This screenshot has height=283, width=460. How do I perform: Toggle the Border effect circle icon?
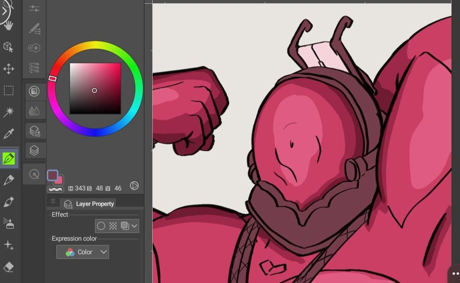tap(101, 226)
